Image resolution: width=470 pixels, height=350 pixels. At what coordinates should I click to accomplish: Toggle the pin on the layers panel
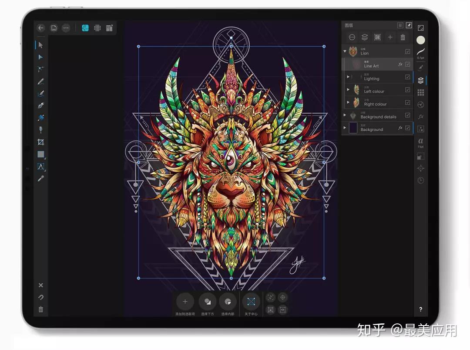tap(409, 25)
